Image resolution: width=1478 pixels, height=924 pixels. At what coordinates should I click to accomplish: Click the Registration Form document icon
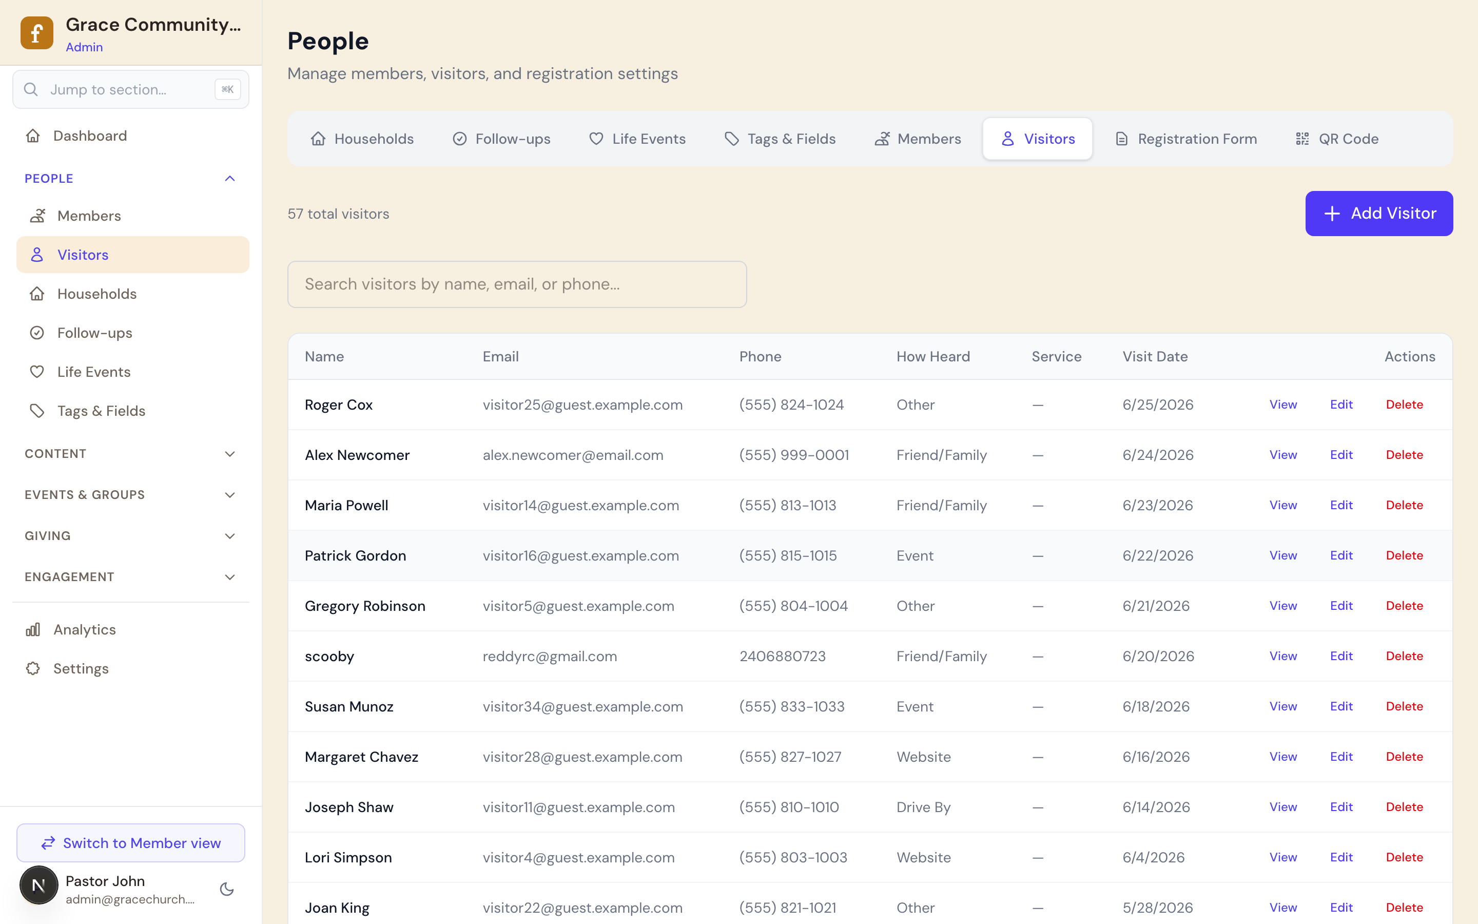tap(1122, 139)
